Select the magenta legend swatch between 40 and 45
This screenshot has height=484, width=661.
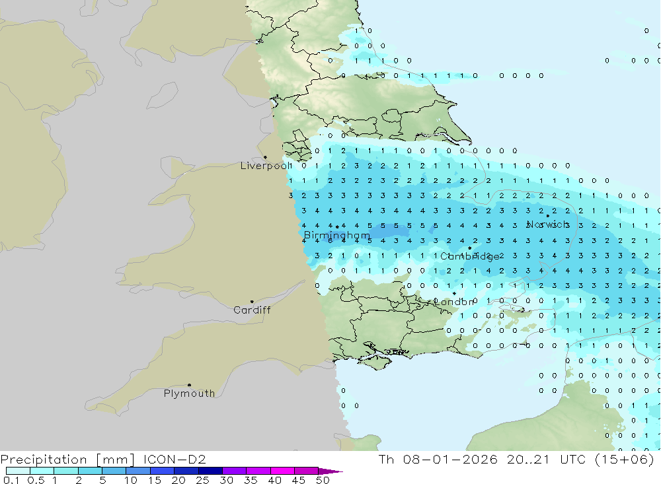282,471
